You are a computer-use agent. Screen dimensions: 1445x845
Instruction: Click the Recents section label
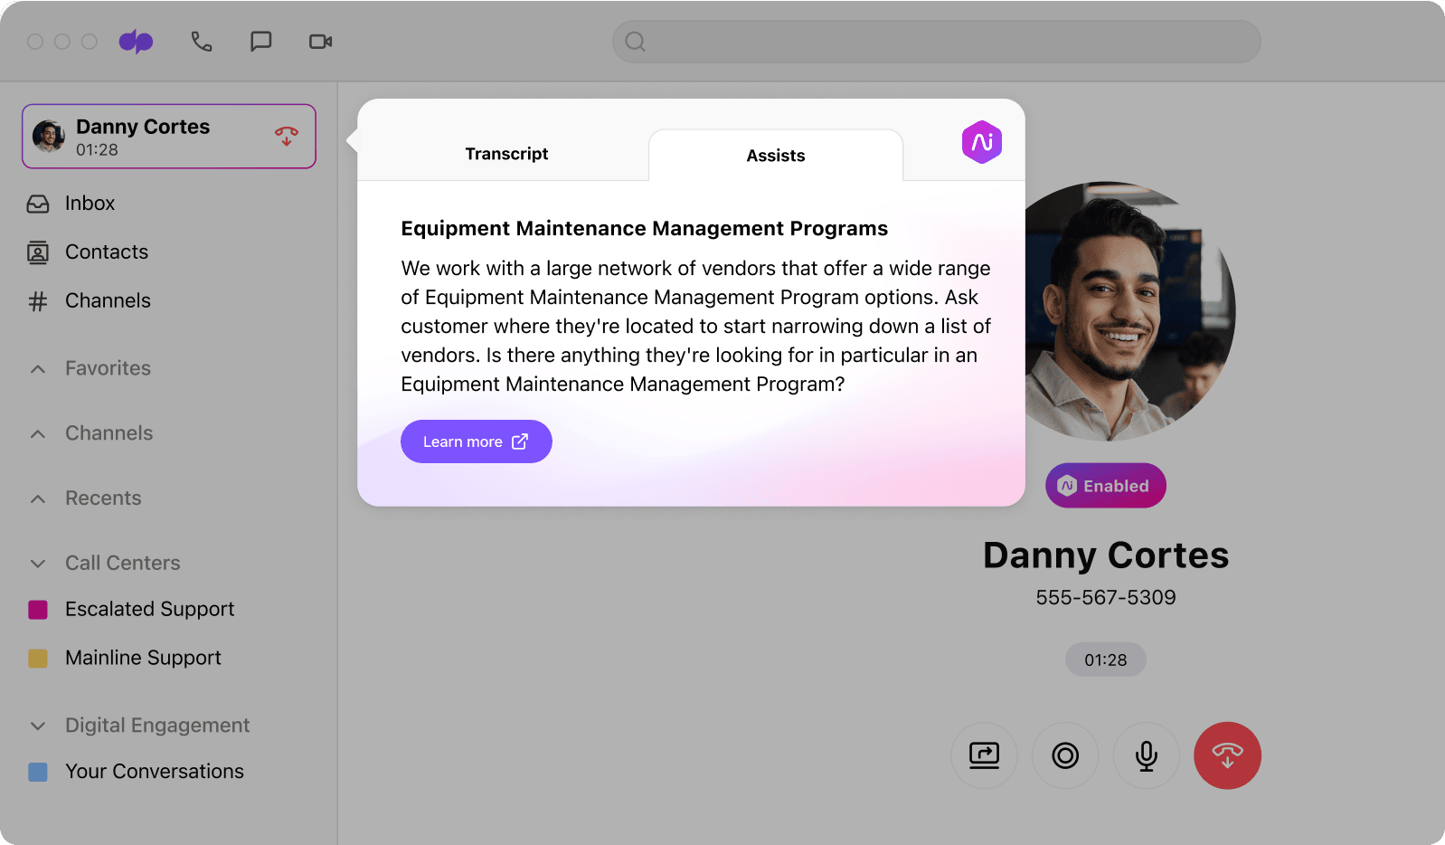point(103,498)
